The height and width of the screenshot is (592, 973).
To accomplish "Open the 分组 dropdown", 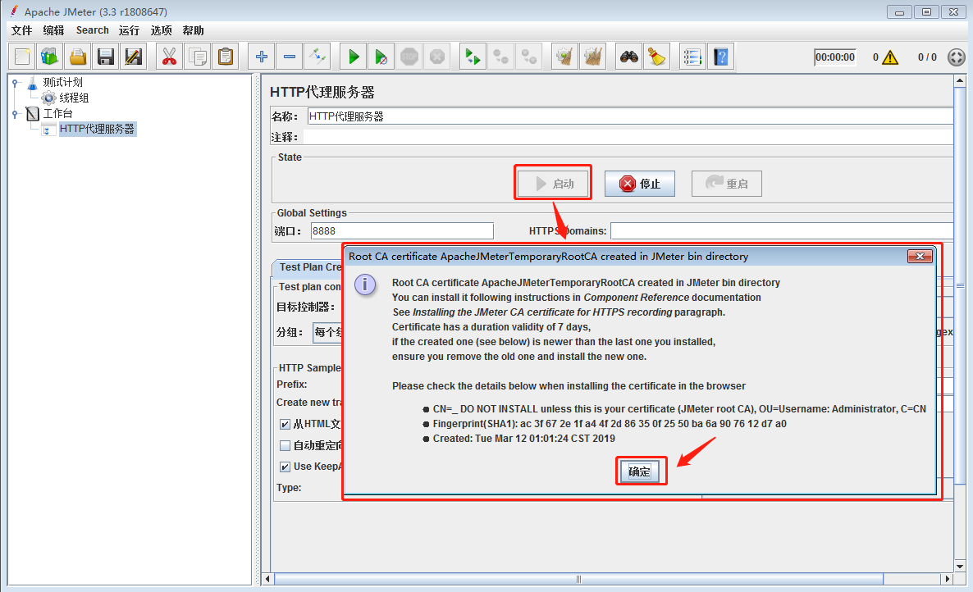I will (327, 331).
